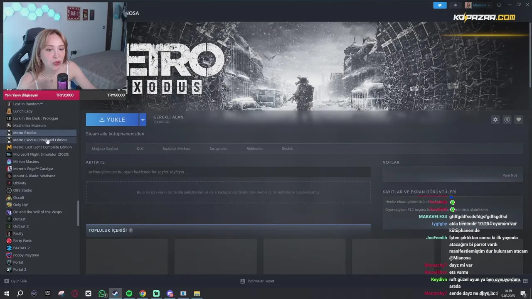Image resolution: width=532 pixels, height=299 pixels.
Task: Open Spotify from taskbar
Action: coord(129,294)
